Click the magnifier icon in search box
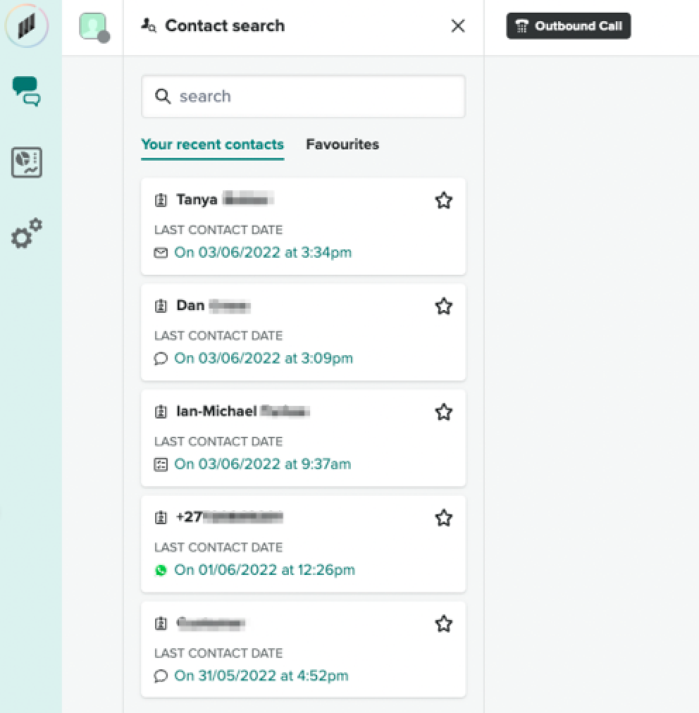Screen dimensions: 699x713 [x=163, y=97]
